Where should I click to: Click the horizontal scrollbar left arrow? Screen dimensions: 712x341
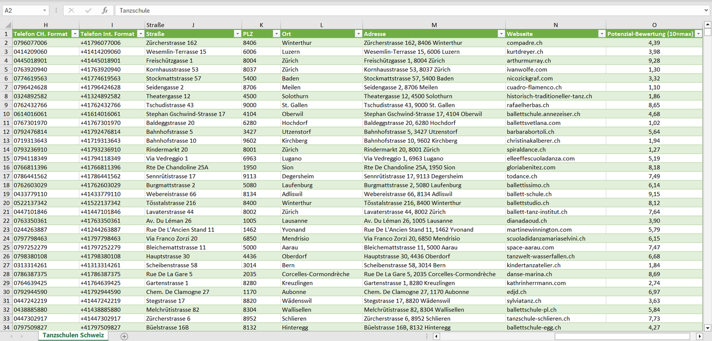tap(436, 336)
